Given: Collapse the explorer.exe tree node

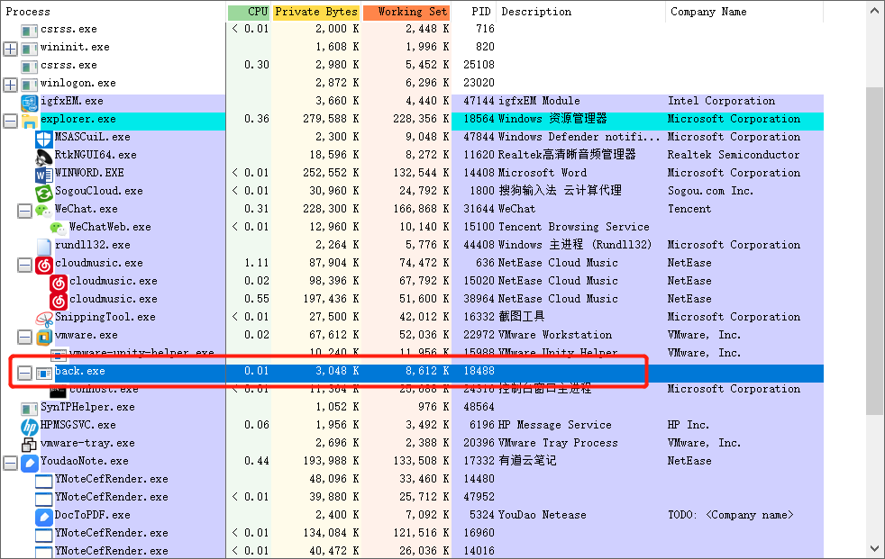Looking at the screenshot, I should (10, 121).
